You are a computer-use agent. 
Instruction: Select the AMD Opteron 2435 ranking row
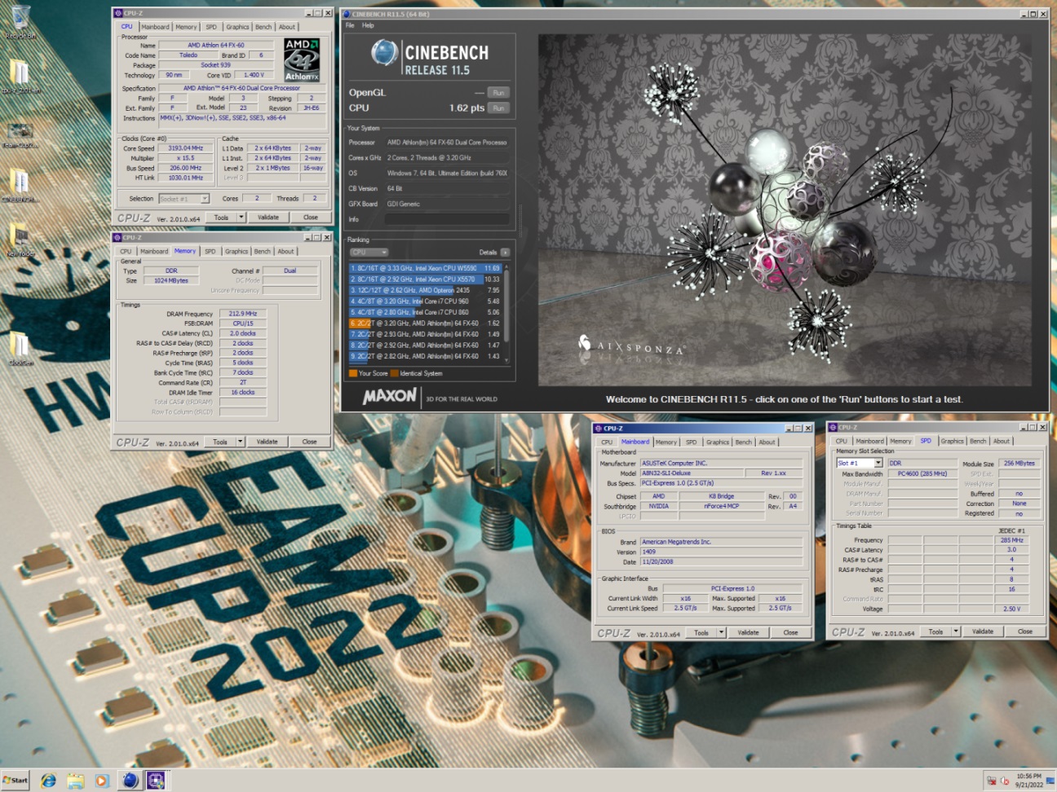tap(425, 290)
